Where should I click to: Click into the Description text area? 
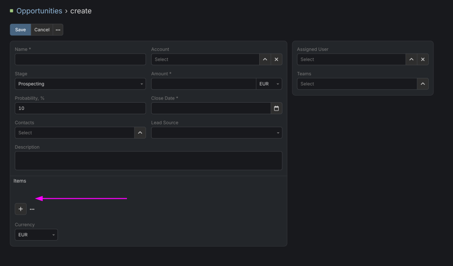tap(148, 161)
